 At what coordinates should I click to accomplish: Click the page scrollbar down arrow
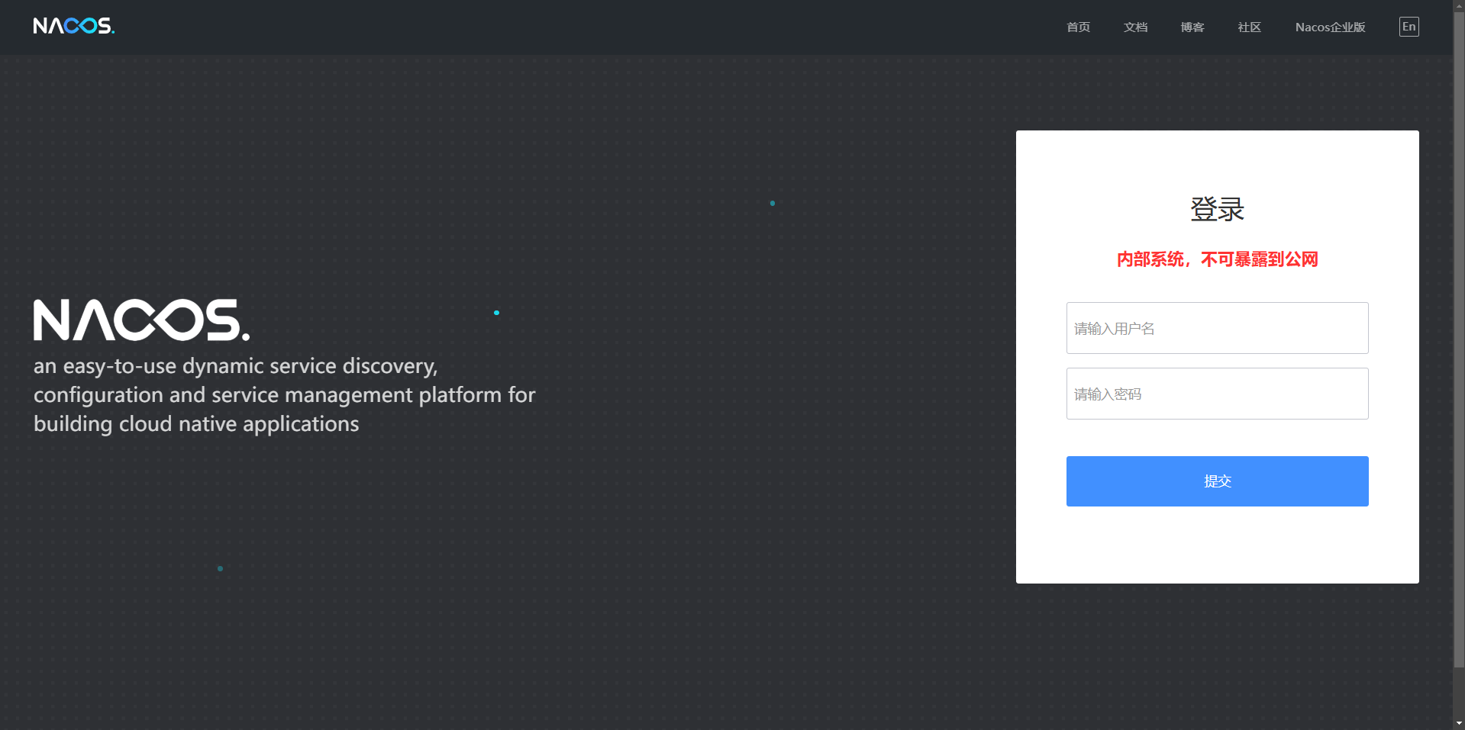(1459, 723)
